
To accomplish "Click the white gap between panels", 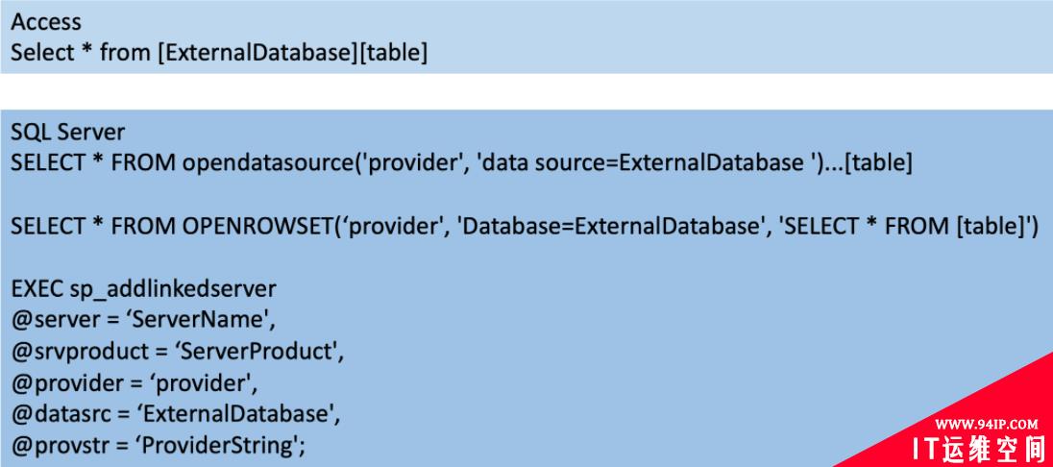I will coord(526,91).
